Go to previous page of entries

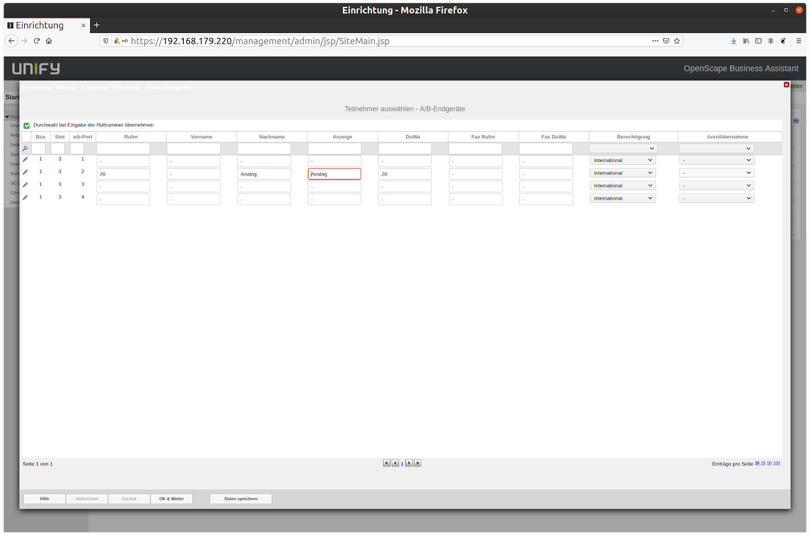(x=395, y=463)
